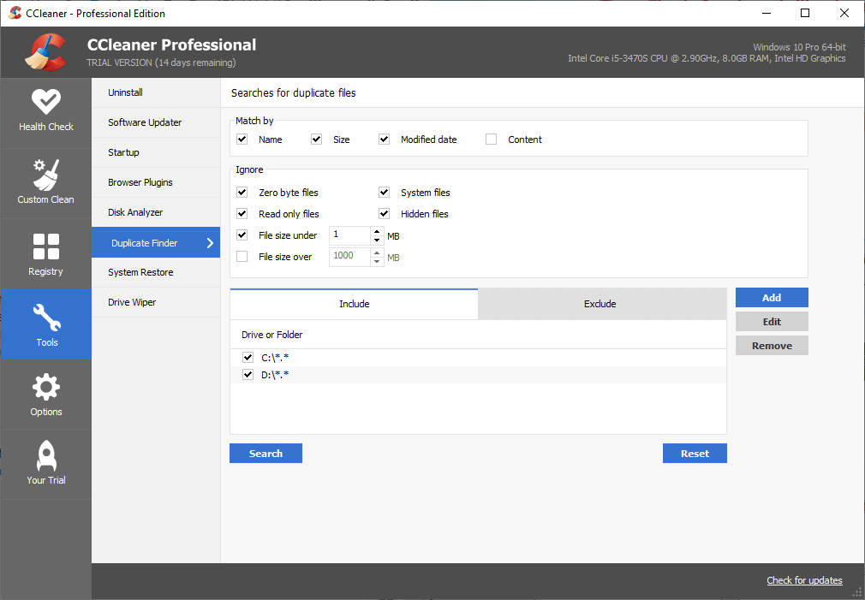The height and width of the screenshot is (600, 865).
Task: Enable the Content match checkbox
Action: pyautogui.click(x=492, y=139)
